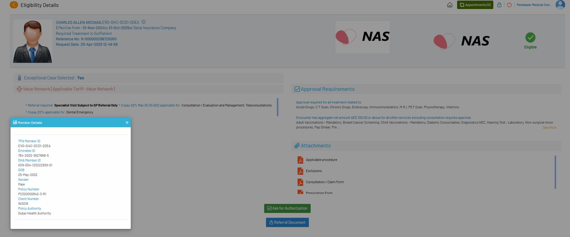Open Consultation / Claim Form PDF icon
Image resolution: width=570 pixels, height=237 pixels.
coord(300,182)
